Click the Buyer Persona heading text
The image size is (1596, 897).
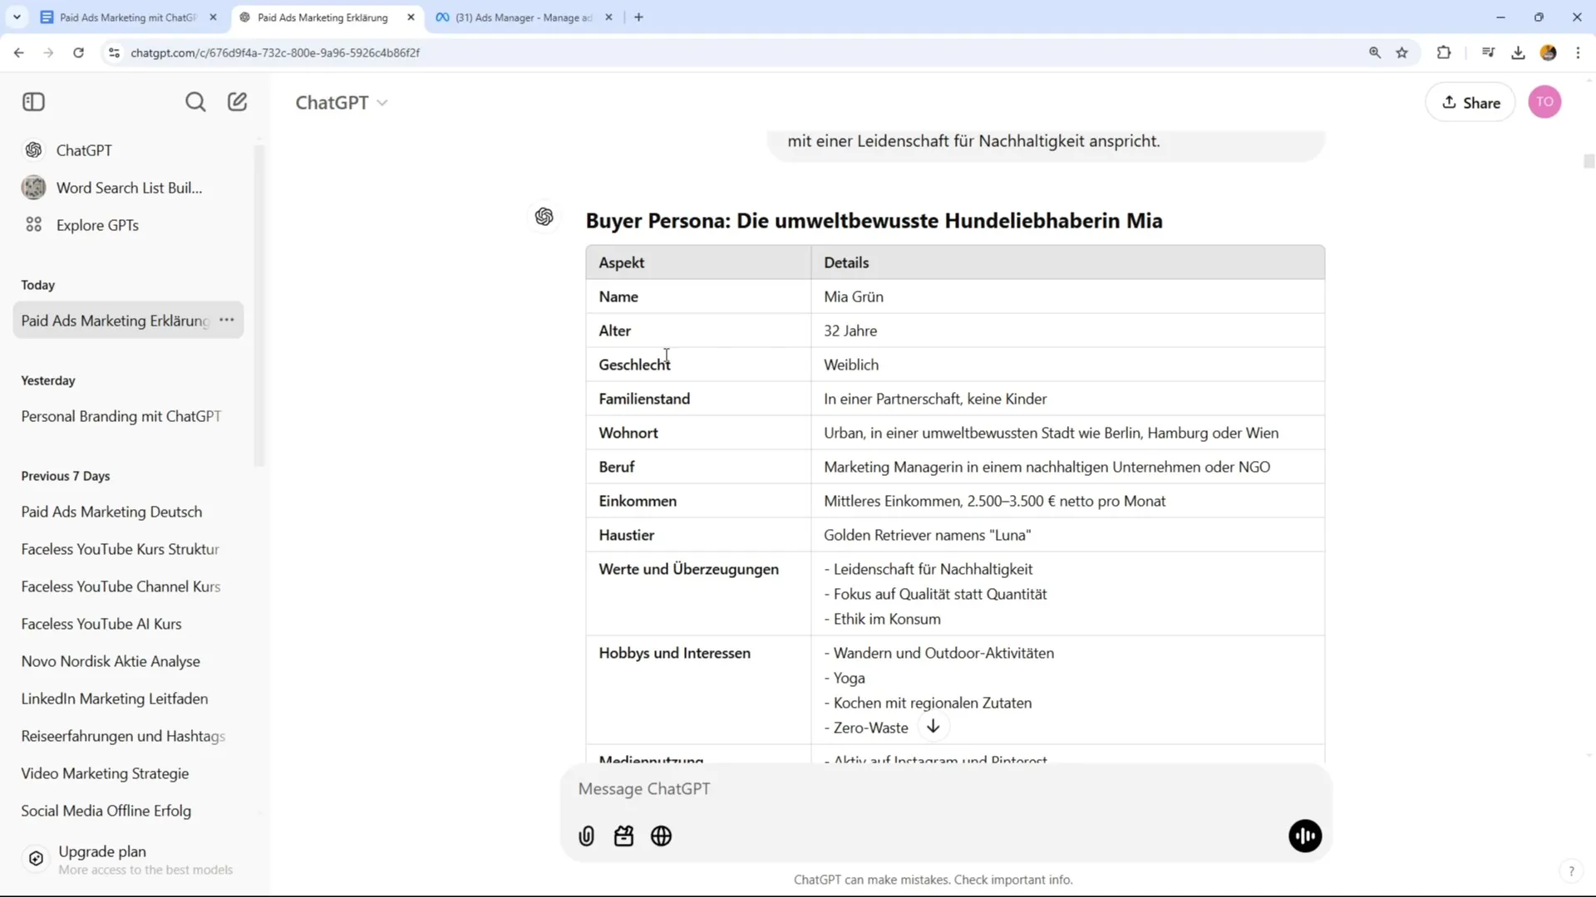874,221
